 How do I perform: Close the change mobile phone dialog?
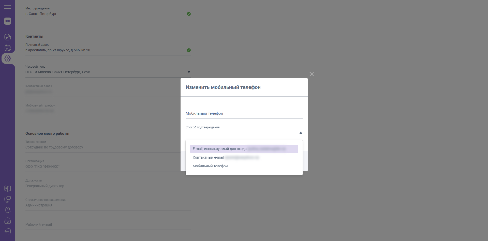312,74
